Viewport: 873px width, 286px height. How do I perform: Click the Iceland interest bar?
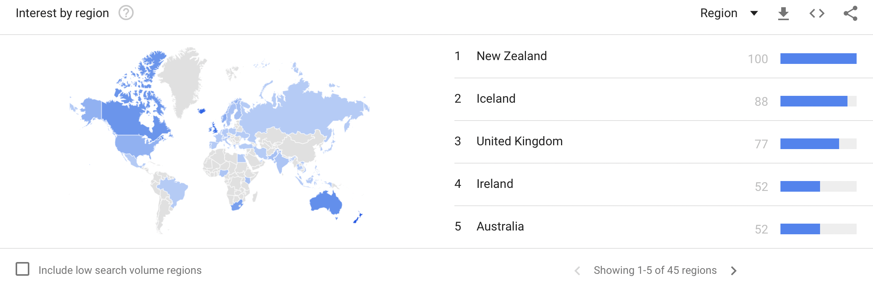point(814,101)
